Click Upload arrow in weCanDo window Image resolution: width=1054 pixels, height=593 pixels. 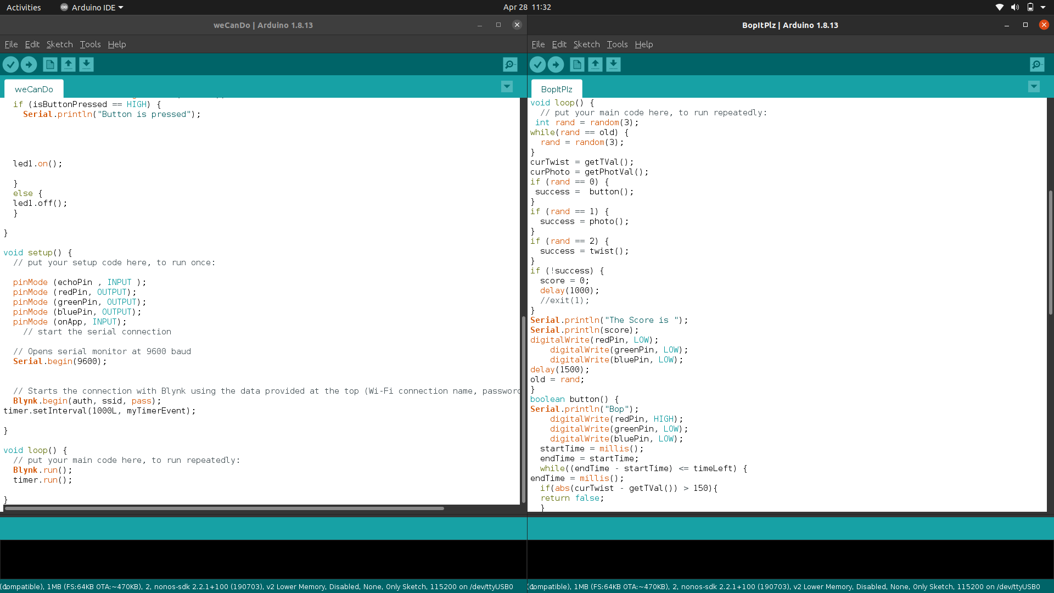point(29,65)
